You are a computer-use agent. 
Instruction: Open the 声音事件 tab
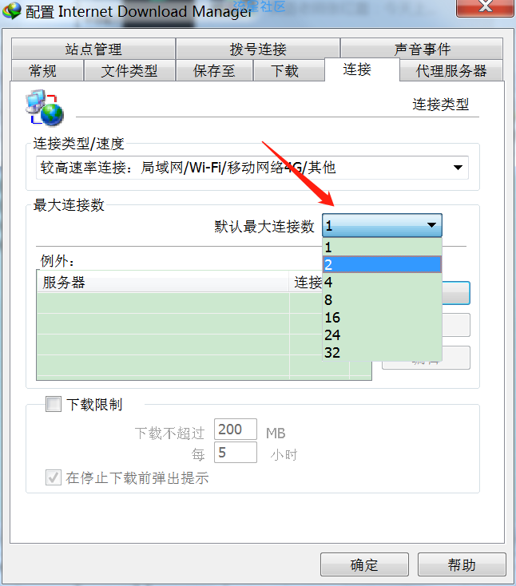click(x=423, y=49)
